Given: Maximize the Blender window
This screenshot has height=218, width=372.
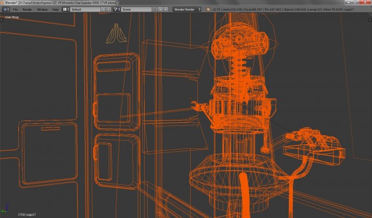Looking at the screenshot, I should coord(355,2).
